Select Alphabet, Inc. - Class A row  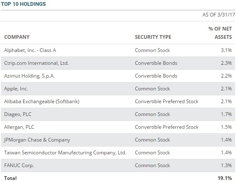[118, 50]
